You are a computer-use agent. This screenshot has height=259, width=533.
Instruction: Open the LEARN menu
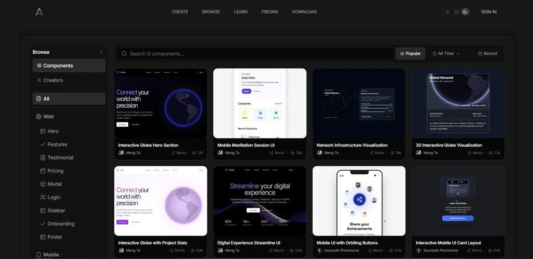click(241, 12)
